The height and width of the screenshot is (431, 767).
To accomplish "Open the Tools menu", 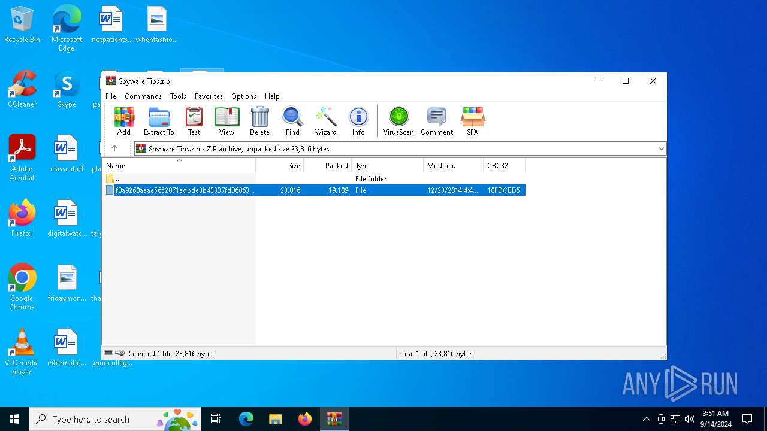I will click(x=178, y=96).
